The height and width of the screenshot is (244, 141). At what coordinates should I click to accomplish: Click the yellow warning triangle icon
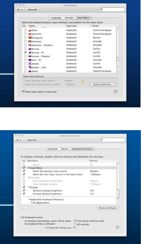[x=83, y=81]
